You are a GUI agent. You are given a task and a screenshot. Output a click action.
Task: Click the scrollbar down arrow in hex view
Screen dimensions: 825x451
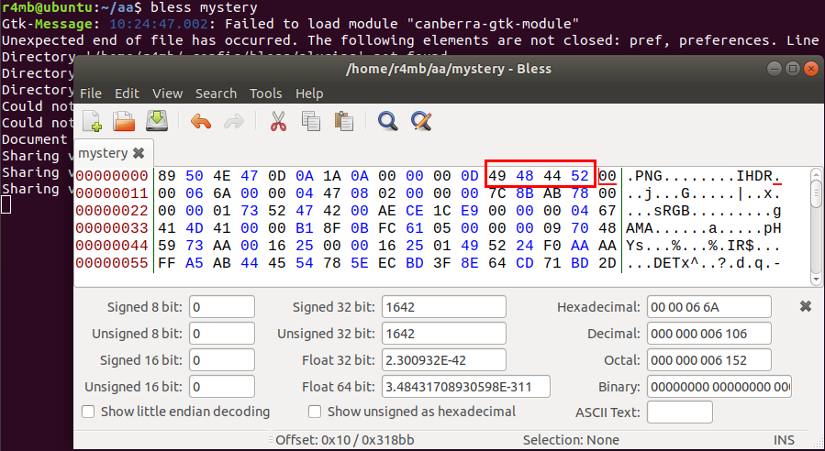pos(816,280)
